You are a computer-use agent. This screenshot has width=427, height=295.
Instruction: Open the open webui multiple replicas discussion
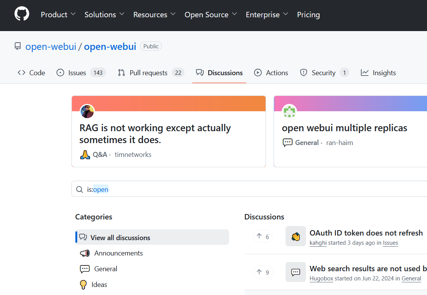coord(344,128)
